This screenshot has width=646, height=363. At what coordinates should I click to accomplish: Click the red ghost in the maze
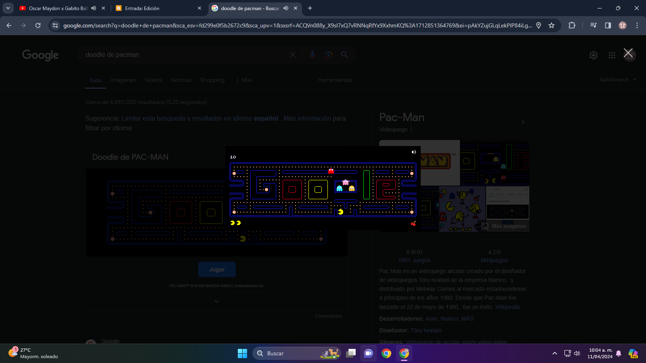(x=331, y=171)
